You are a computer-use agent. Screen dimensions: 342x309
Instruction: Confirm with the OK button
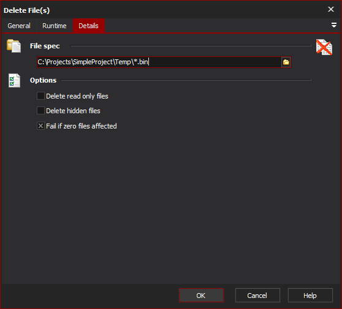tap(201, 296)
